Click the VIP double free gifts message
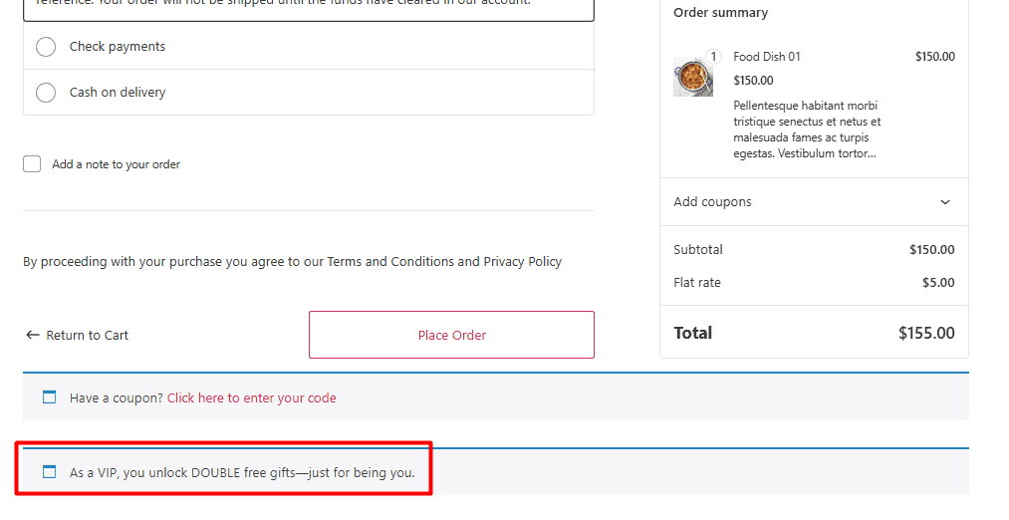 [242, 473]
